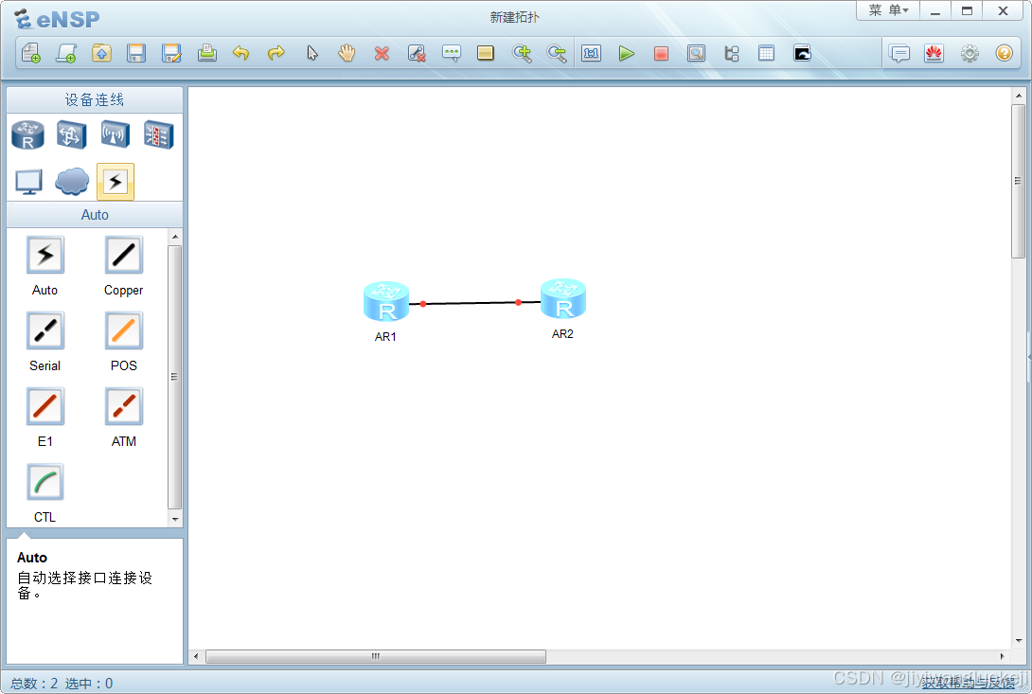
Task: Click the canvas vertical scrollbar thumb
Action: [x=1018, y=181]
